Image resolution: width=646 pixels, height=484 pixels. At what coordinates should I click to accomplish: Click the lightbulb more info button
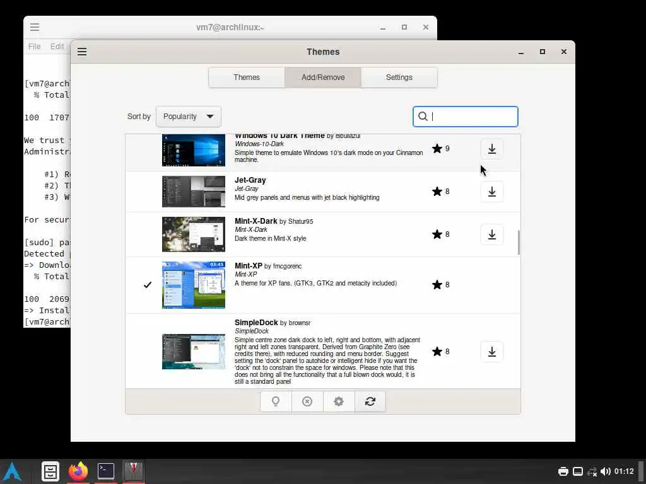pos(276,401)
